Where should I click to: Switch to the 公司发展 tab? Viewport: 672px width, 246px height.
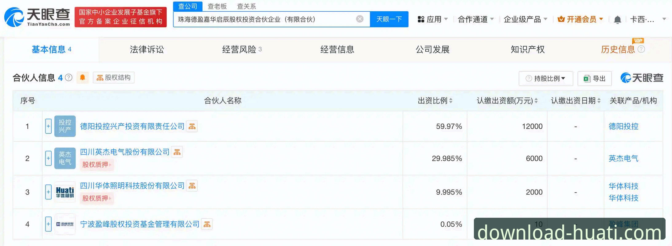coord(432,49)
